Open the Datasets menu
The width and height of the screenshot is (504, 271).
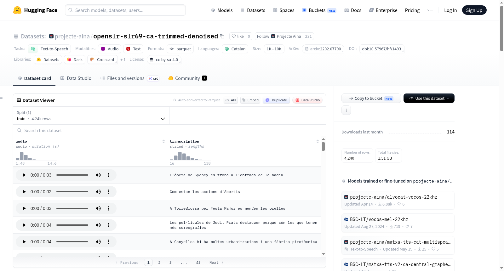click(x=253, y=10)
